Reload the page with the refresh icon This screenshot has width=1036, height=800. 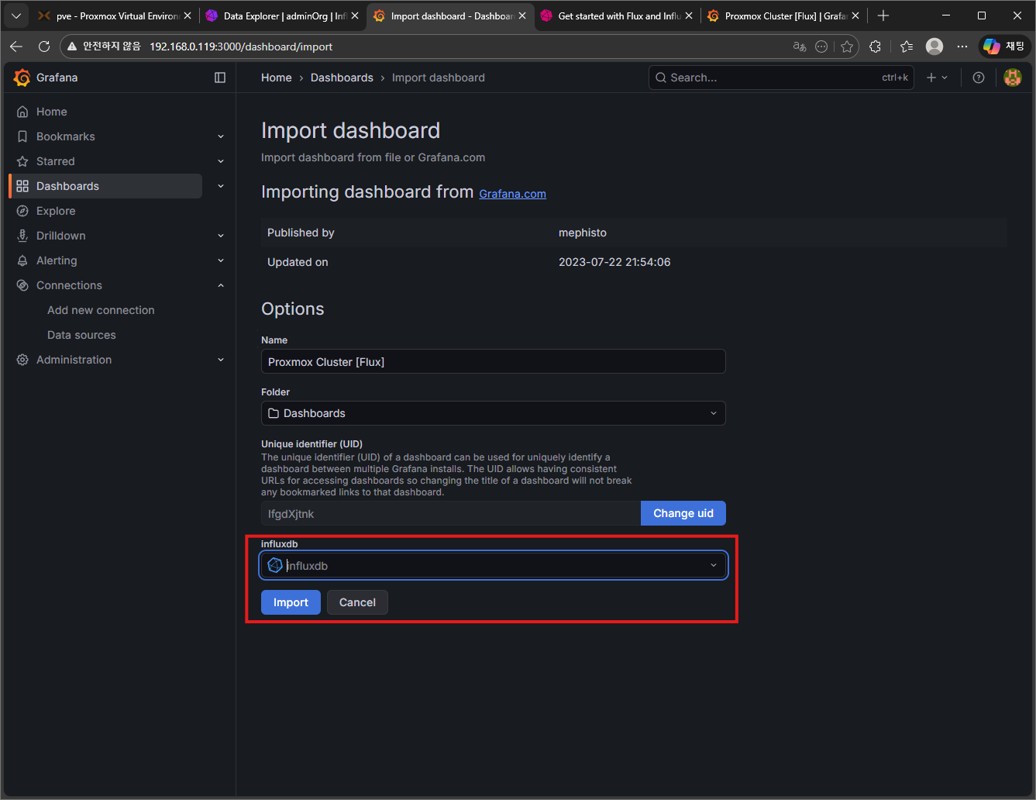coord(44,47)
